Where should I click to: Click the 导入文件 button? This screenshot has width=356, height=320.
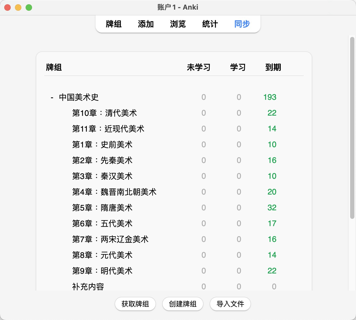click(x=230, y=304)
